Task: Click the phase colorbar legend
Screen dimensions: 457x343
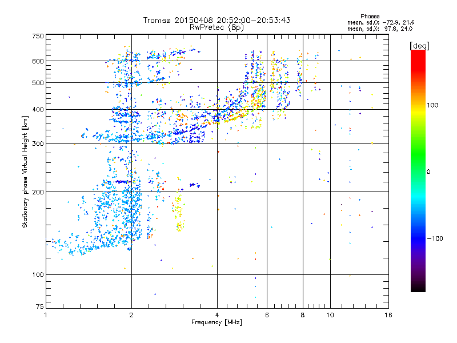Action: click(x=418, y=171)
